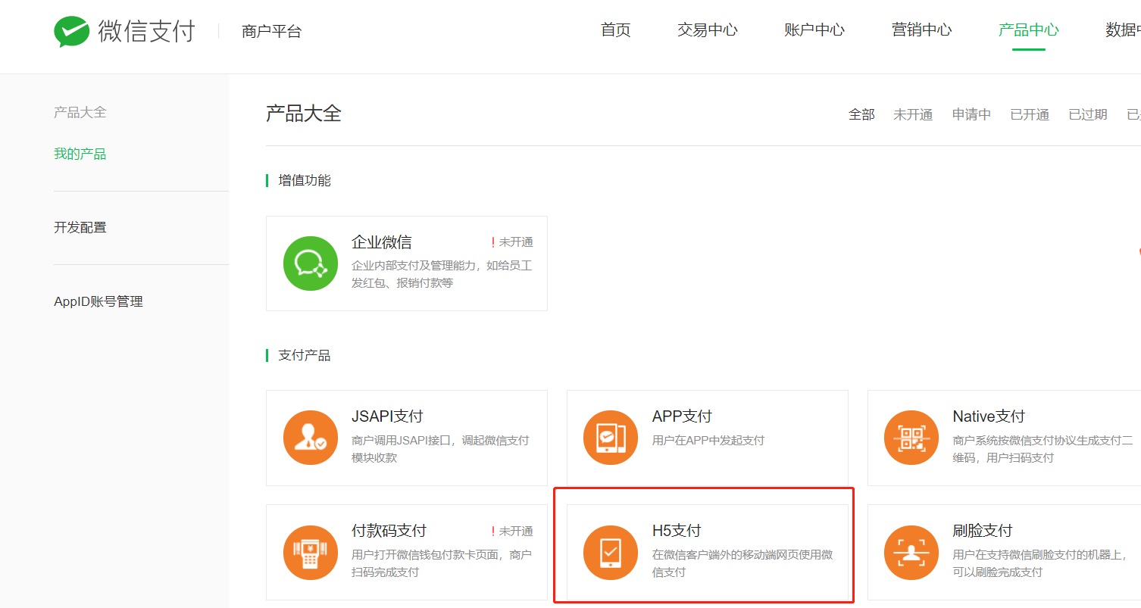This screenshot has width=1141, height=608.
Task: Filter products by 已过期
Action: (x=1088, y=114)
